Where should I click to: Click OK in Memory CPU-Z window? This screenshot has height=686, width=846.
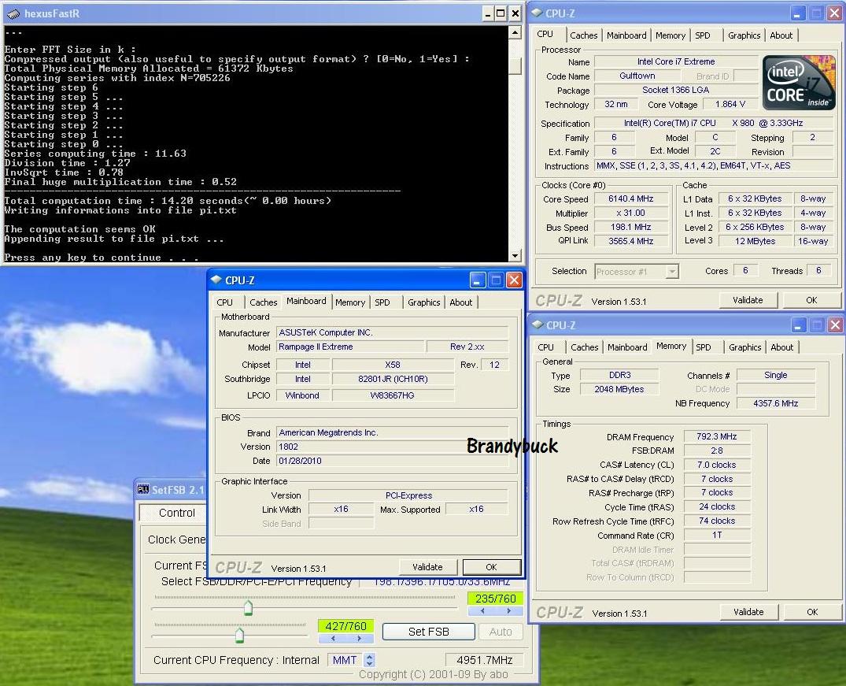pyautogui.click(x=812, y=612)
